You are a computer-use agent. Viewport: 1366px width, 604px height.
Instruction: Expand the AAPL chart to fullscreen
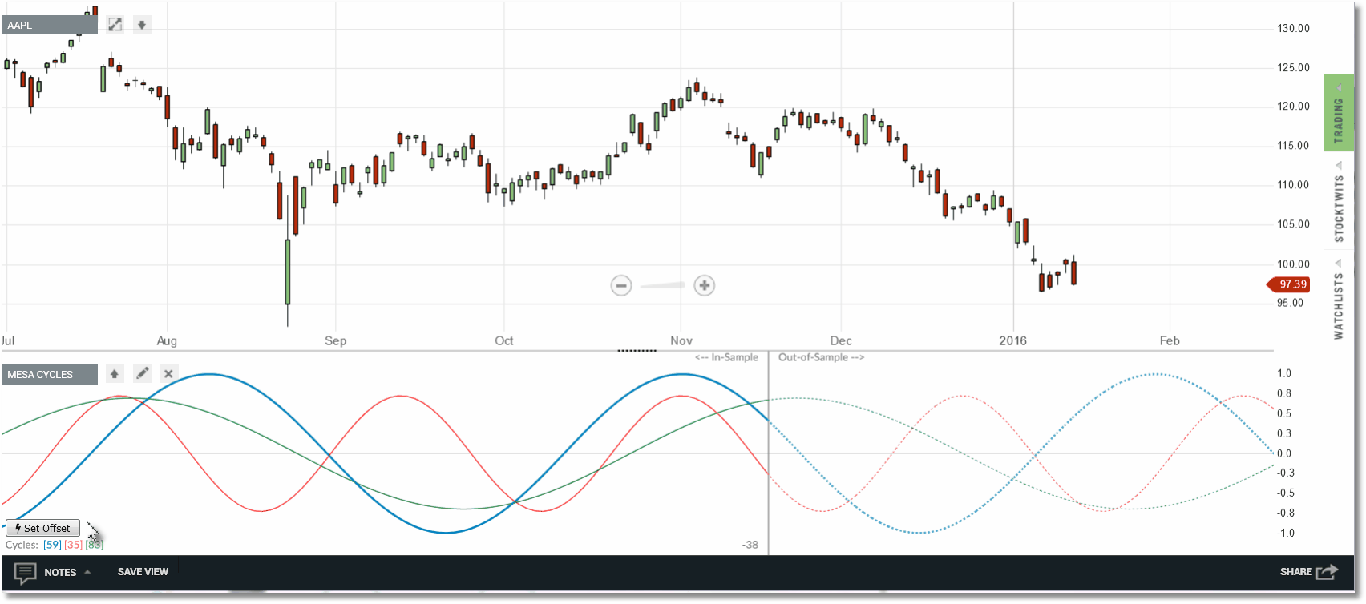pyautogui.click(x=115, y=25)
